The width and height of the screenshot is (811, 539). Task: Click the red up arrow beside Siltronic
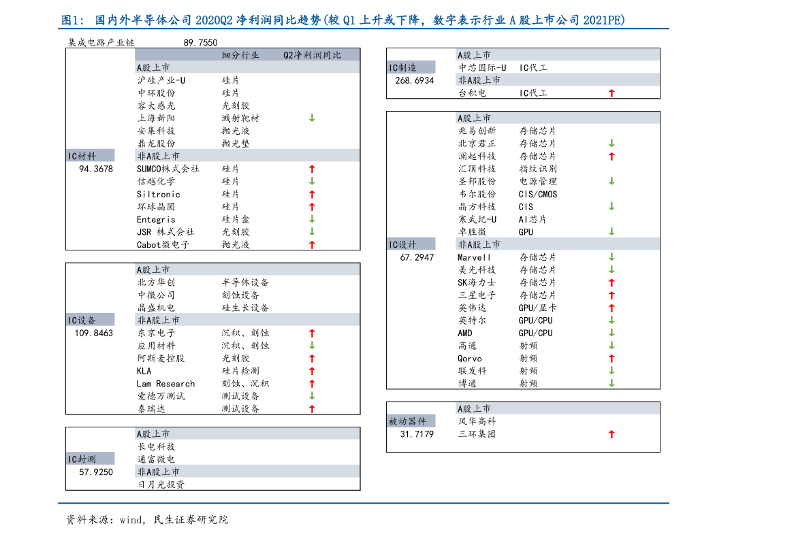point(312,194)
